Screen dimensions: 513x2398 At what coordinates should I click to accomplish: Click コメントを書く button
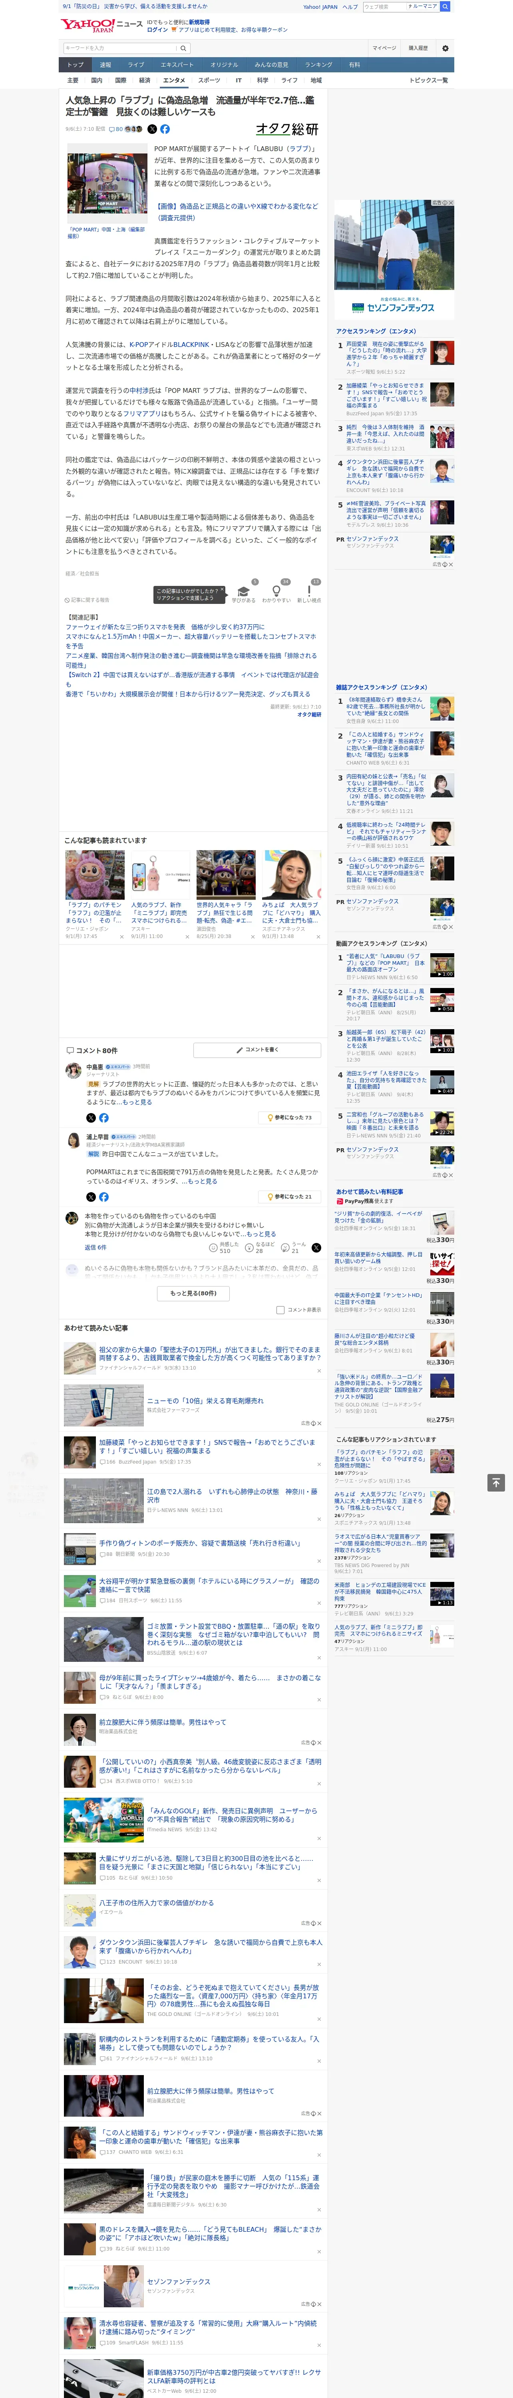257,1050
